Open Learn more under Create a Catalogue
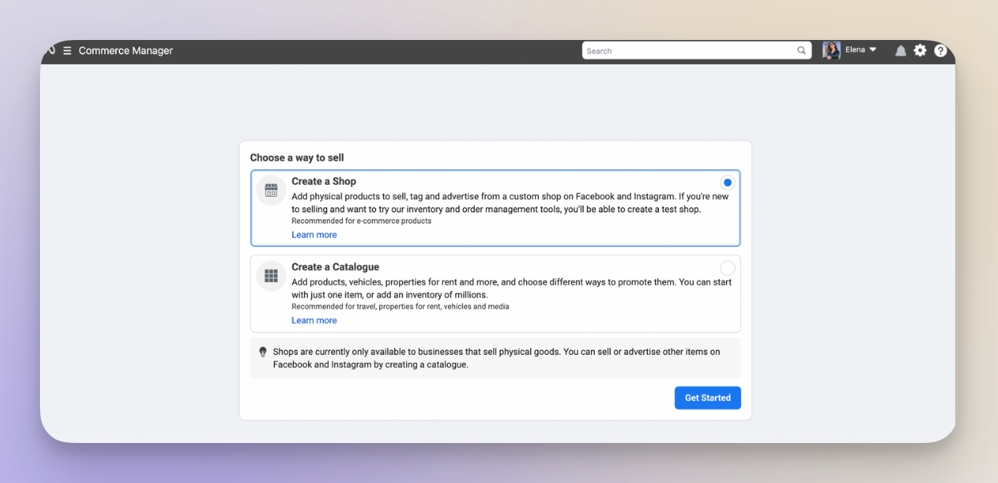Screen dimensions: 998x483 pyautogui.click(x=314, y=320)
